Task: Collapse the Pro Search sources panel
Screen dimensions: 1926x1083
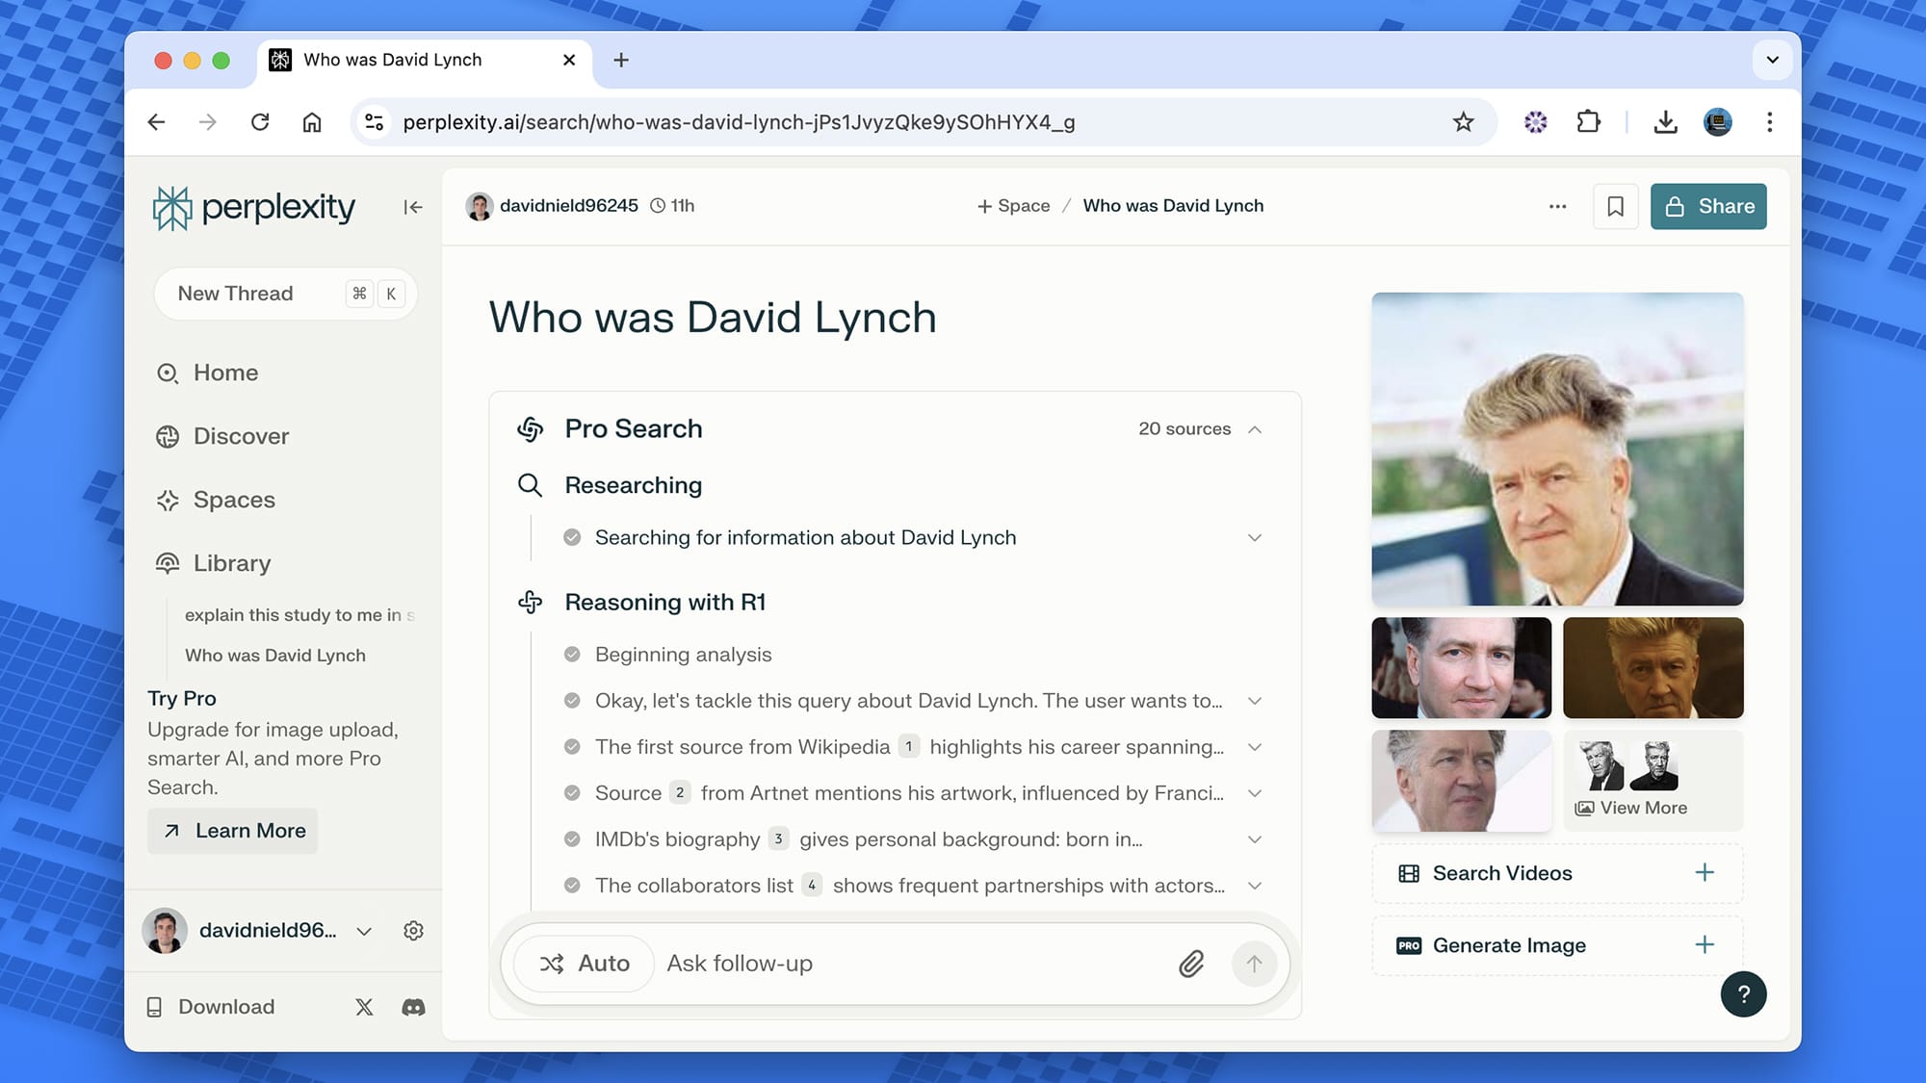Action: point(1254,429)
